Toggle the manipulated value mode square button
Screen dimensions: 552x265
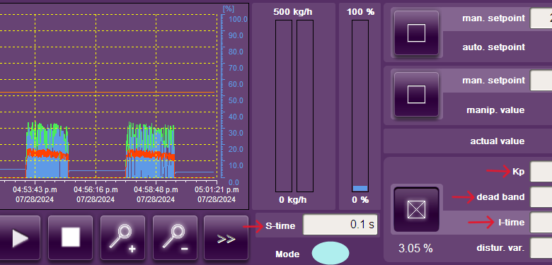(x=416, y=95)
